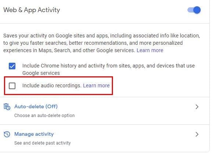Click the Auto-delete trash clock icon

click(7, 107)
